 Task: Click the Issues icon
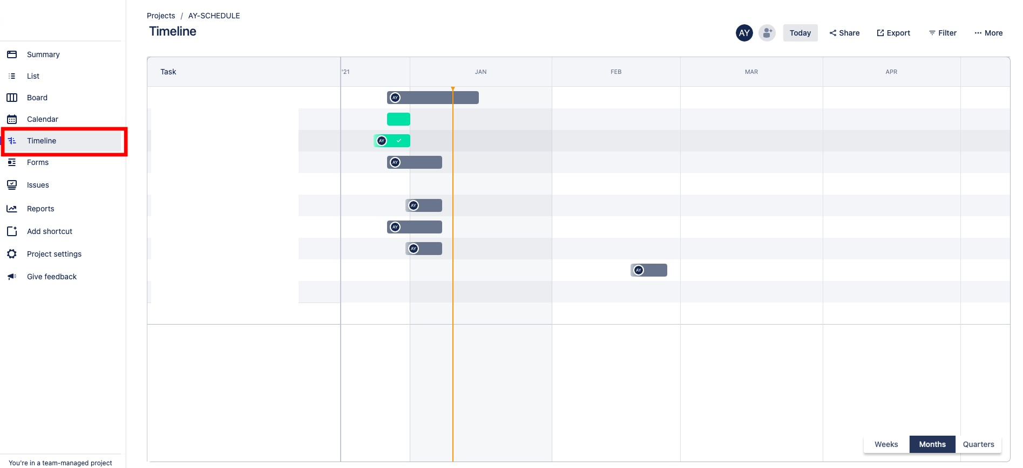(x=12, y=185)
